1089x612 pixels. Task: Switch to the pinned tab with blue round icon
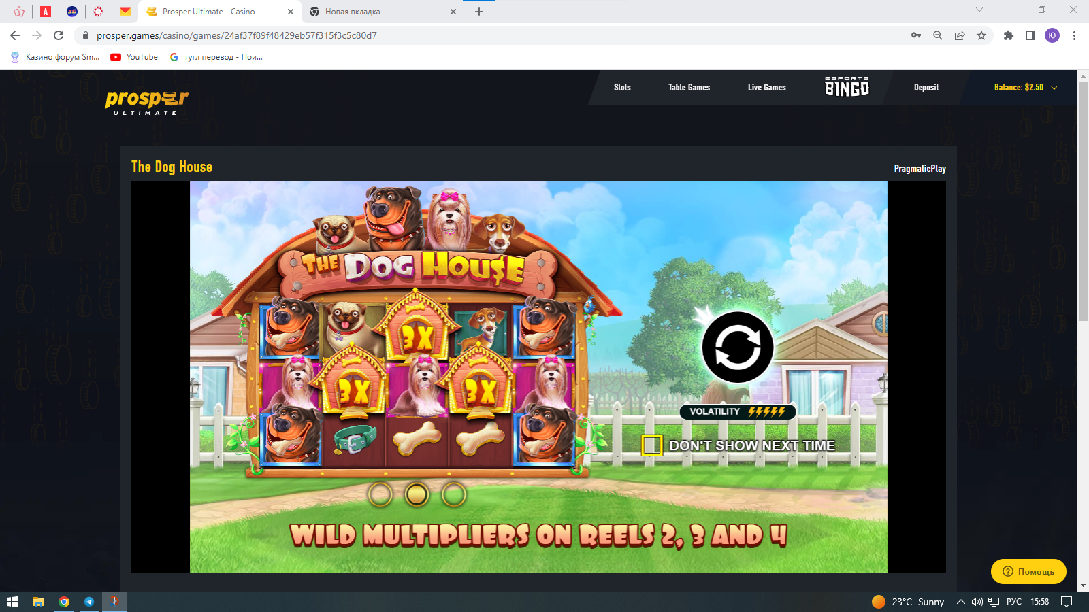click(x=72, y=12)
